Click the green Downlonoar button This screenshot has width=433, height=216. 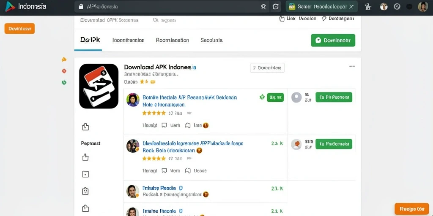[333, 40]
